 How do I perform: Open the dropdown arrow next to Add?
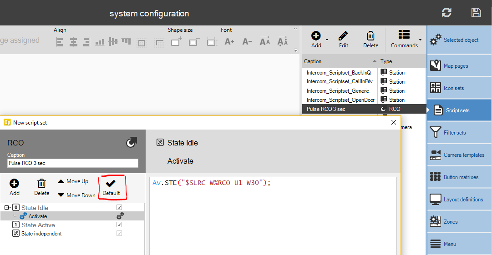[x=327, y=40]
